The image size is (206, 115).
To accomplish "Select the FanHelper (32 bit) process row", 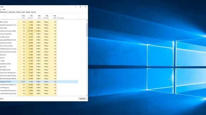I will 39,70.
